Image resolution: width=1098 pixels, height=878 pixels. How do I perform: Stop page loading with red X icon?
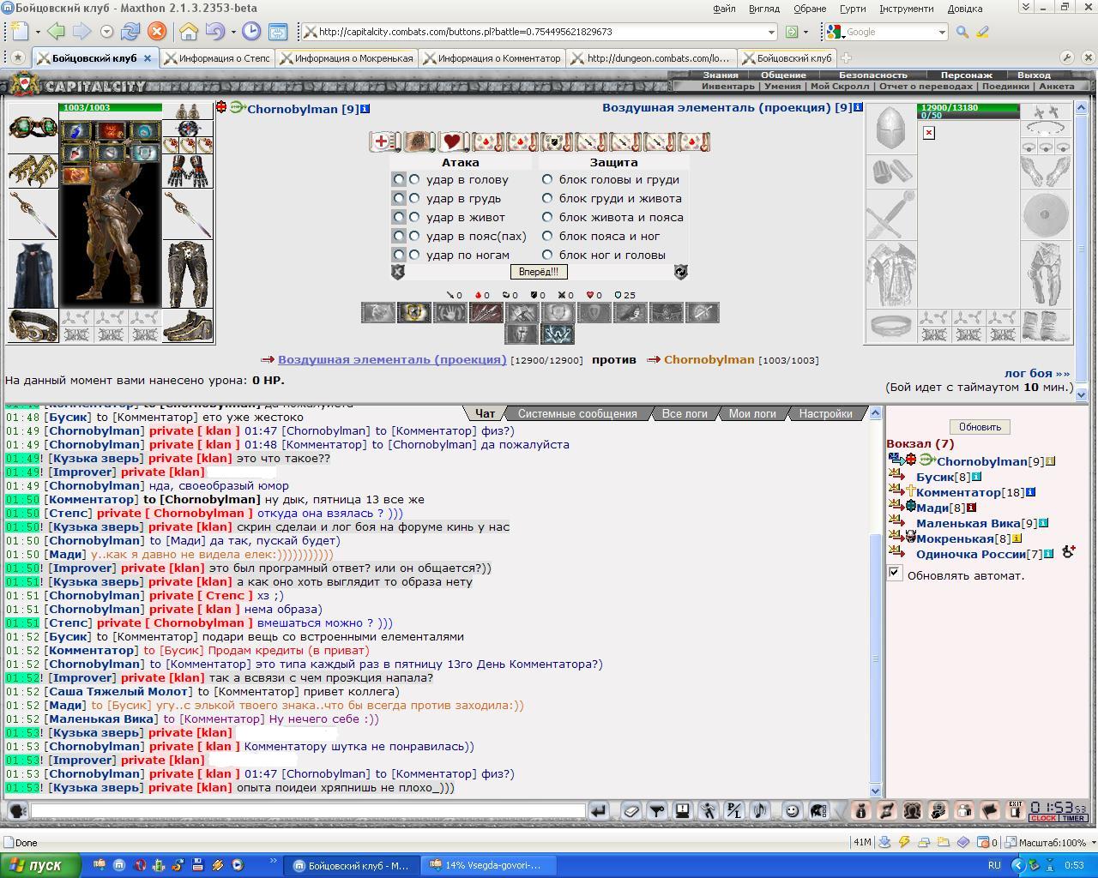156,32
